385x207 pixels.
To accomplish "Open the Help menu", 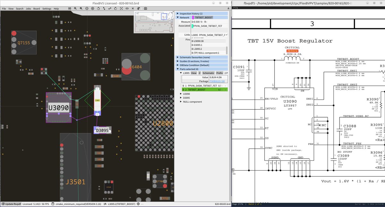I will 56,9.
